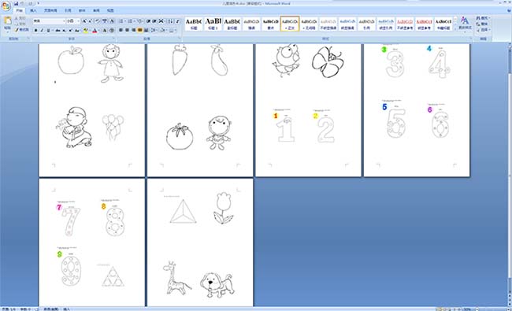Apply italic formatting in the ribbon
This screenshot has height=311, width=512.
pos(42,31)
